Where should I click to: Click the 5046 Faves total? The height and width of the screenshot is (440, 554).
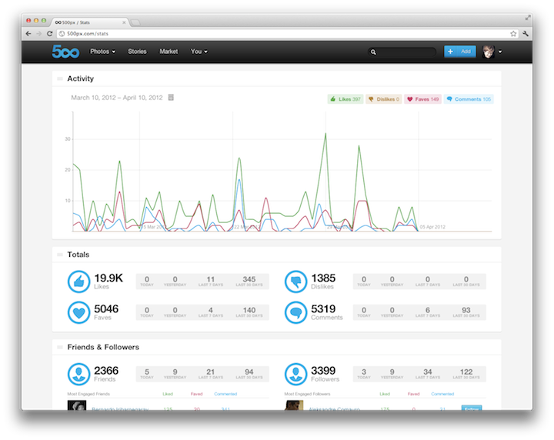[x=106, y=309]
